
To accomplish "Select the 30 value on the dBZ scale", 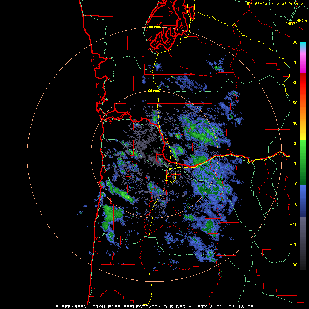I will point(295,144).
